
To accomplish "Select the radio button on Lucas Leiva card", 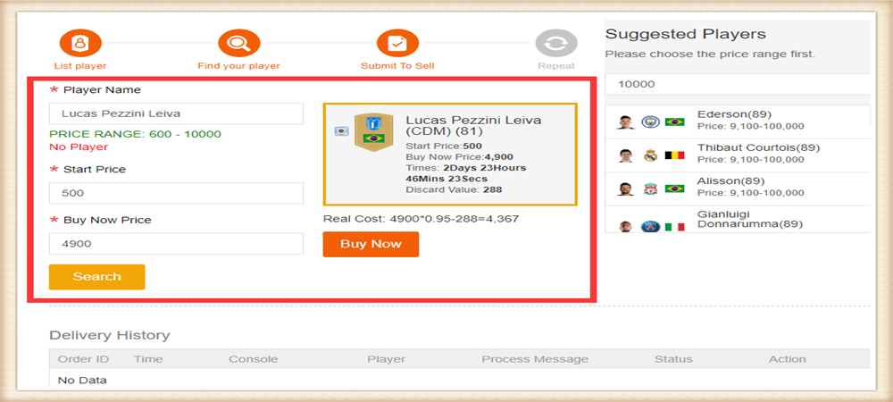I will pos(340,131).
